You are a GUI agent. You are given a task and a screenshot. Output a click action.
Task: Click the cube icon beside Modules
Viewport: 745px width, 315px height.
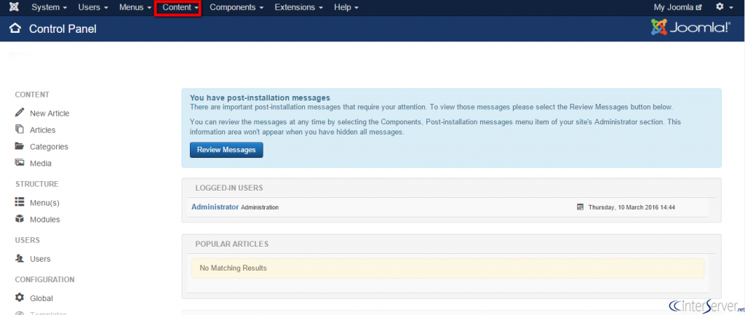[x=20, y=219]
